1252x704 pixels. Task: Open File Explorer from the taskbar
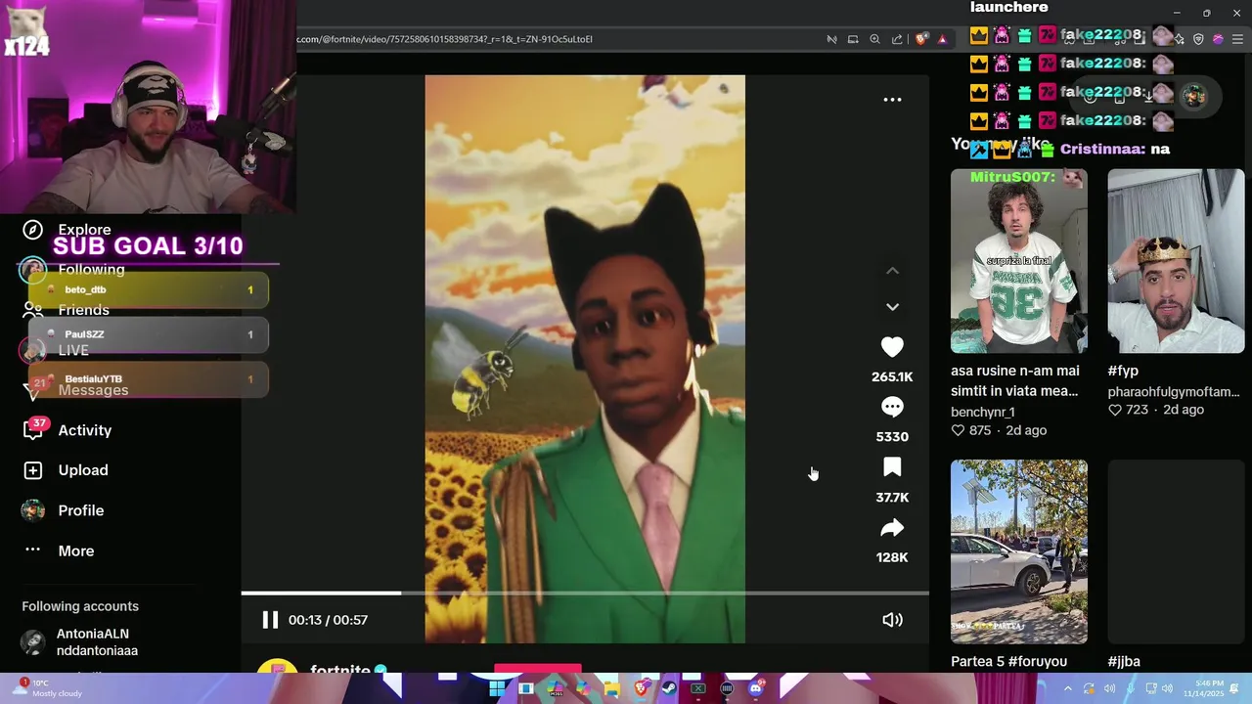pos(612,688)
